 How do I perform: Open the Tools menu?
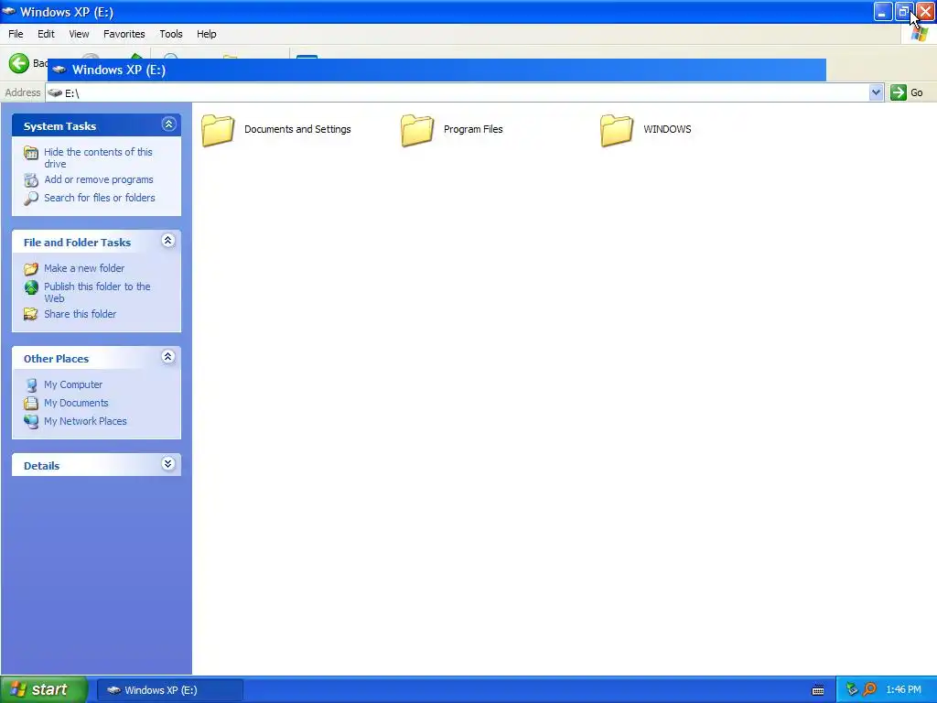click(x=171, y=34)
